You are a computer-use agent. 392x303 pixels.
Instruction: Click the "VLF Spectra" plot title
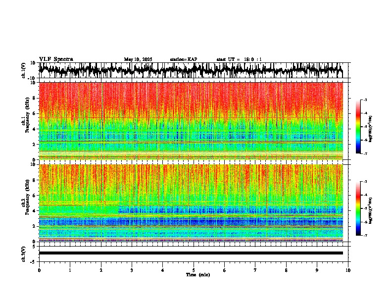coord(56,59)
